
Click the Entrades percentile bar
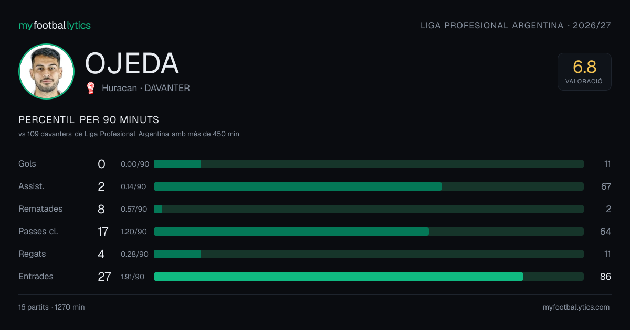pos(369,277)
